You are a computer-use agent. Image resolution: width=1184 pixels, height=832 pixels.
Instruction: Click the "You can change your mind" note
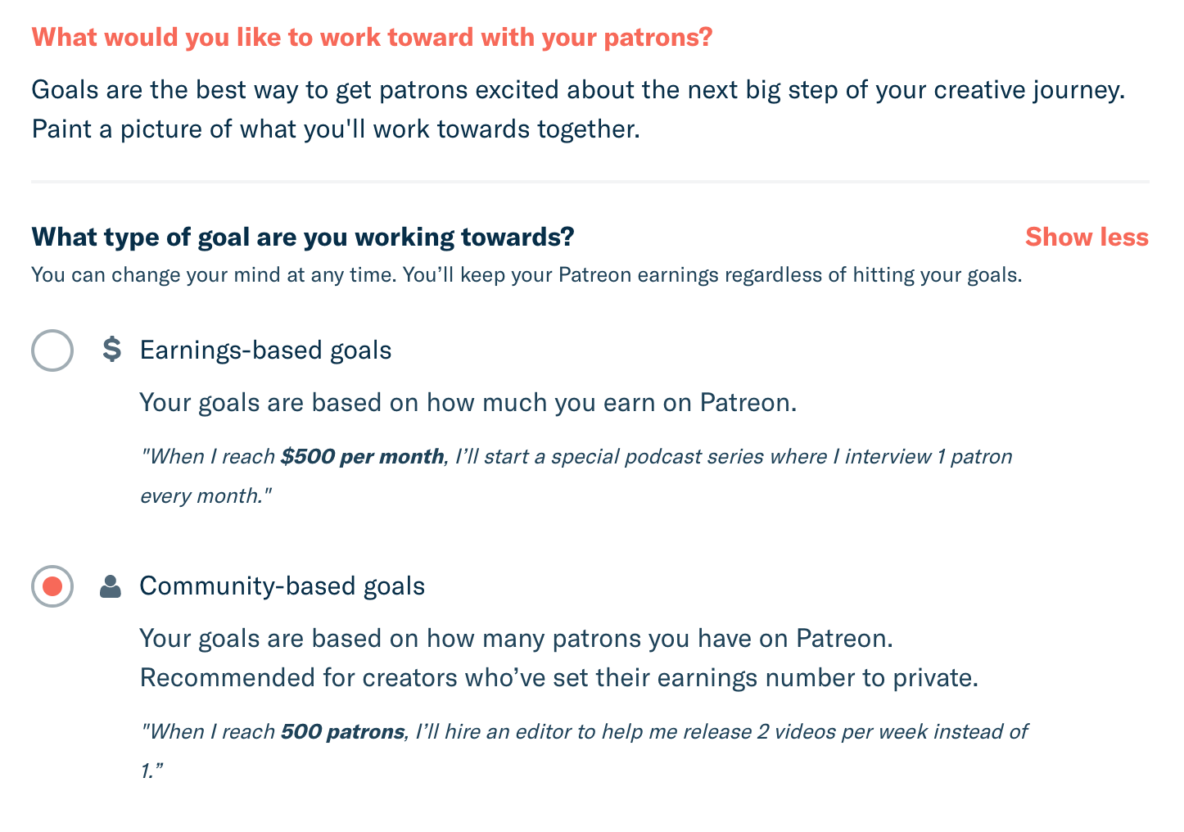[526, 274]
